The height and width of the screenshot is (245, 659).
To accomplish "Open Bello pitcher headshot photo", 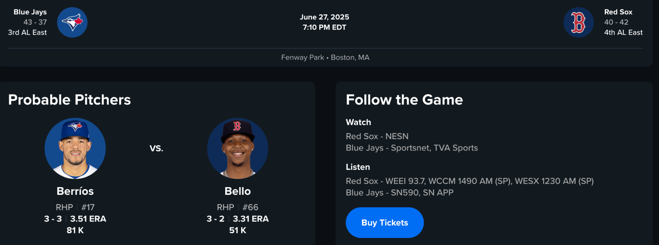I will coord(238,148).
